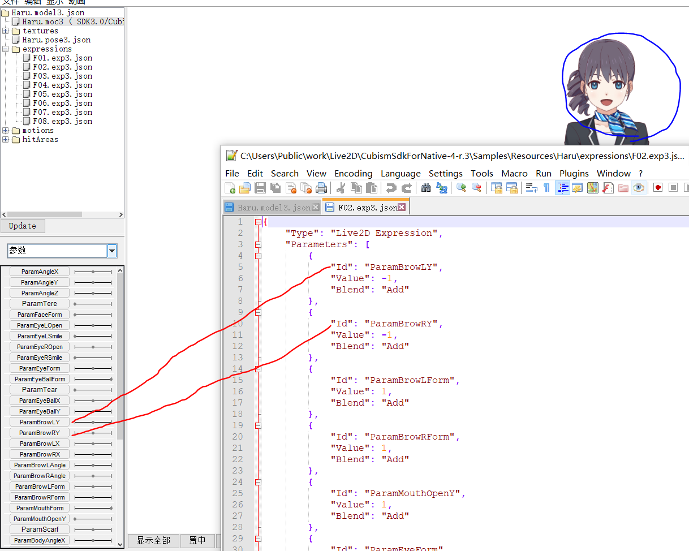Toggle the Show All Characters pilcrow icon
Image resolution: width=689 pixels, height=551 pixels.
pos(546,188)
